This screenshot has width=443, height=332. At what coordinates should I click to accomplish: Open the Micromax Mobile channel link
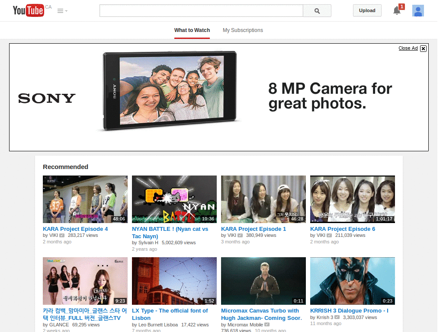point(245,325)
